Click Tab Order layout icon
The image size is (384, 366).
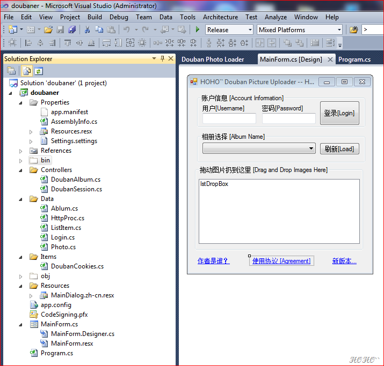330,43
